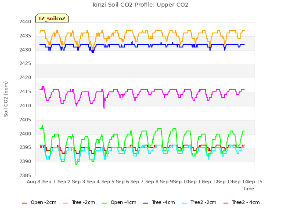Click the Sep 15 x-axis label
This screenshot has width=281, height=211.
pos(255,182)
